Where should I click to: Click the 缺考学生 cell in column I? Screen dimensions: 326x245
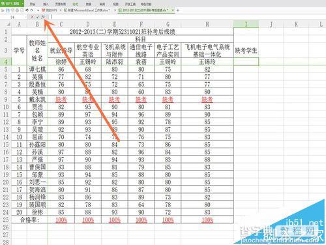pos(246,50)
